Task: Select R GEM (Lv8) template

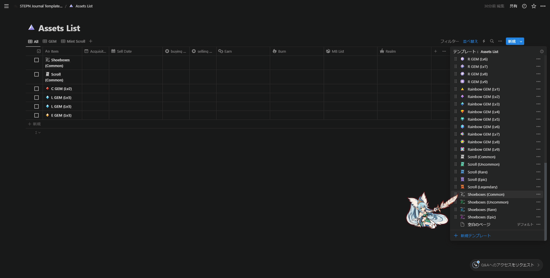Action: coord(478,74)
